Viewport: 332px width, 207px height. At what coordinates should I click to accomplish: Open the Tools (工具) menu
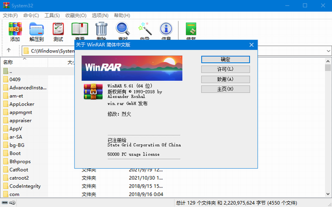click(52, 15)
